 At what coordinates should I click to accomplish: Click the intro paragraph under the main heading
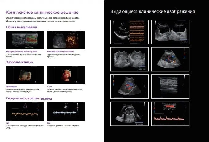43,19
